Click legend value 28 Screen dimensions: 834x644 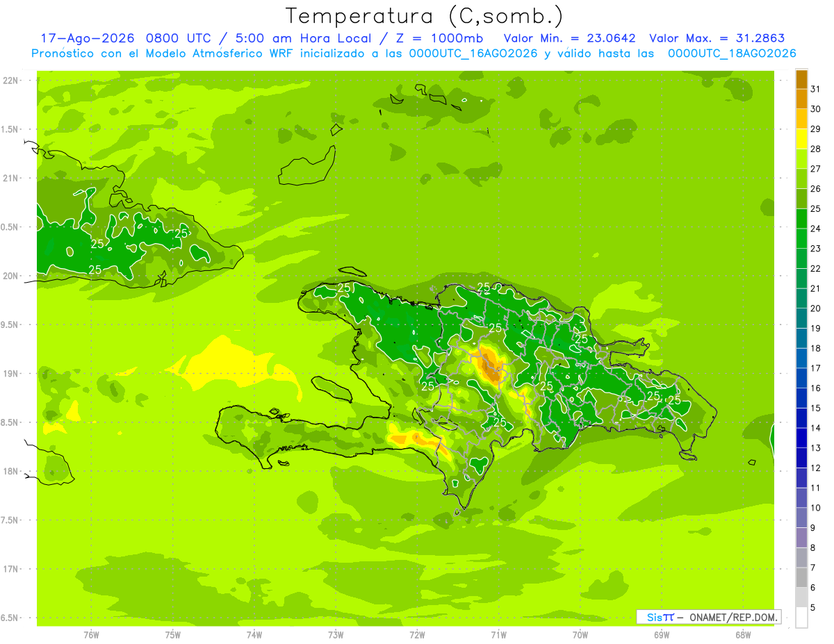coord(816,149)
